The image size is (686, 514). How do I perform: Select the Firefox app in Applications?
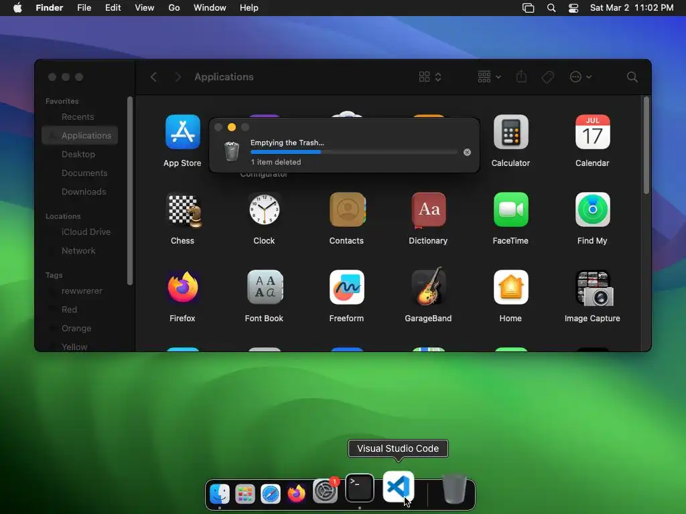coord(182,287)
